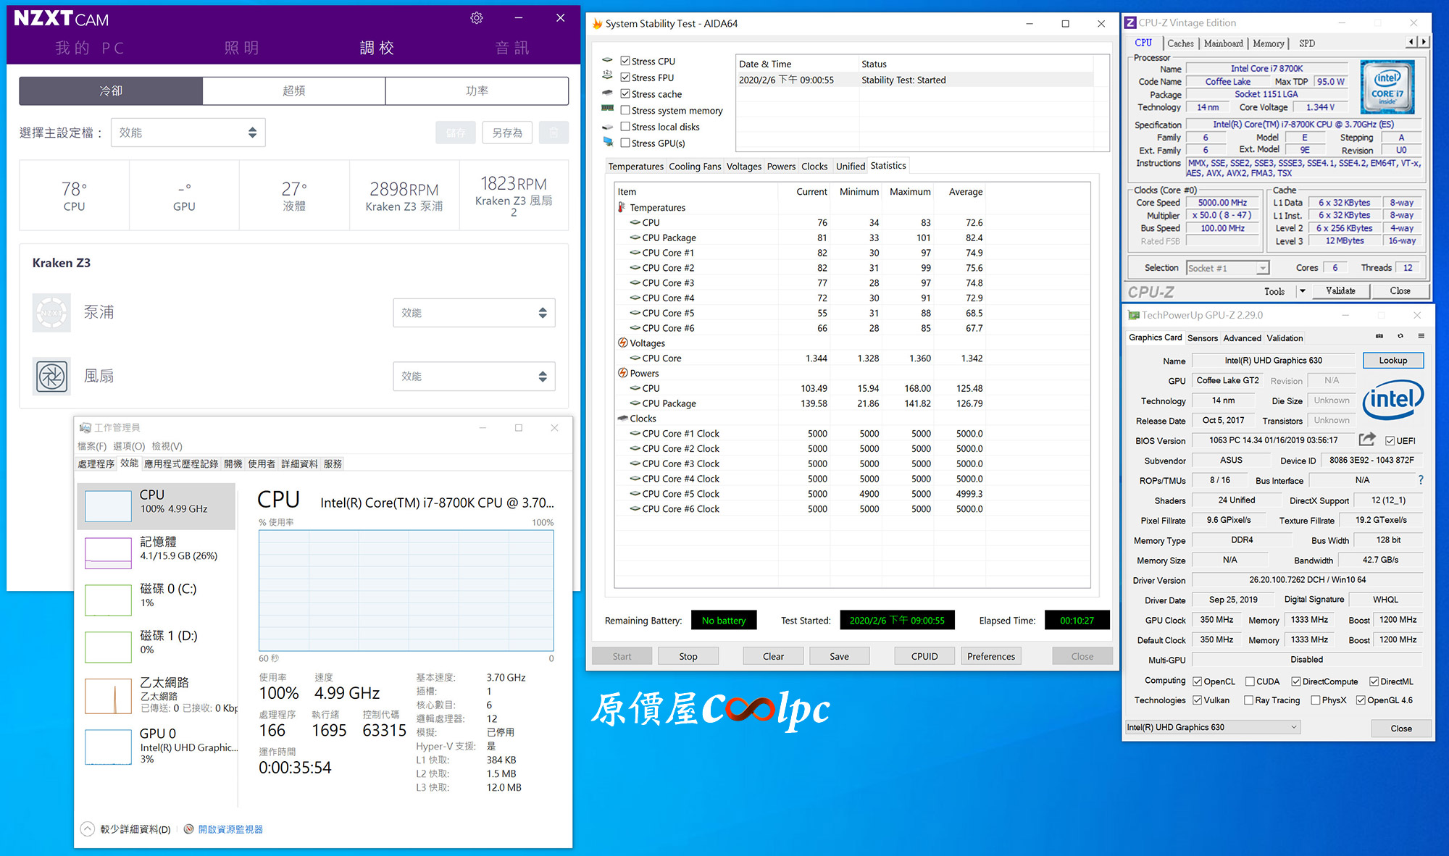Click the CPU usage graph in Task Manager
The width and height of the screenshot is (1449, 856).
point(406,590)
